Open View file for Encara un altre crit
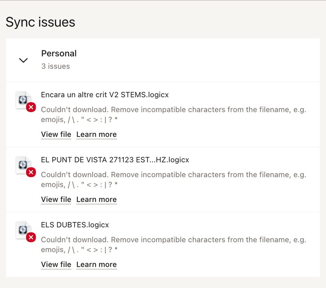Viewport: 326px width, 288px height. [56, 134]
